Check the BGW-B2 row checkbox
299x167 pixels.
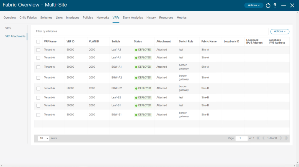(38, 88)
